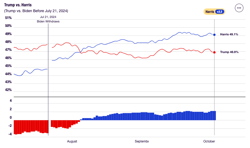Click the Jul 21, 2024 date annotation

pyautogui.click(x=48, y=17)
